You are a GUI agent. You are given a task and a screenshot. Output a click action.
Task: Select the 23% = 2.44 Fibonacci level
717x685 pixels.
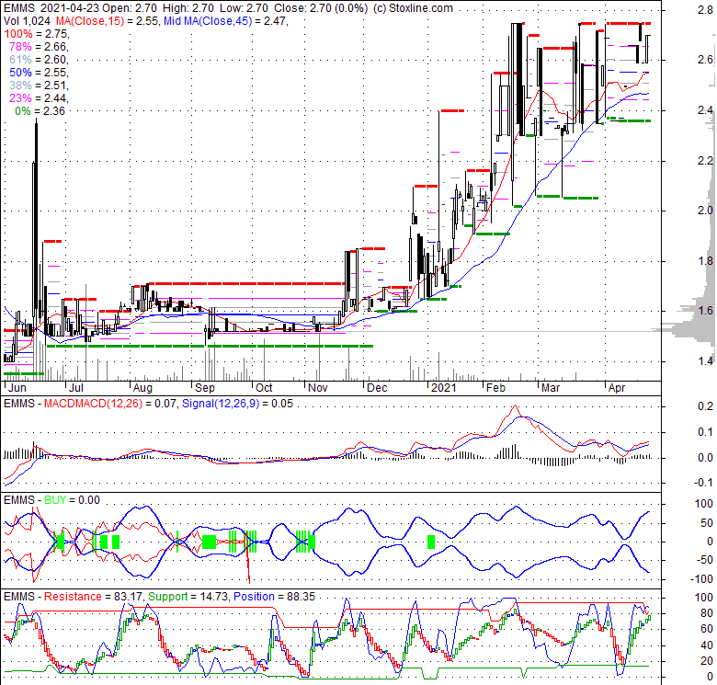(39, 97)
